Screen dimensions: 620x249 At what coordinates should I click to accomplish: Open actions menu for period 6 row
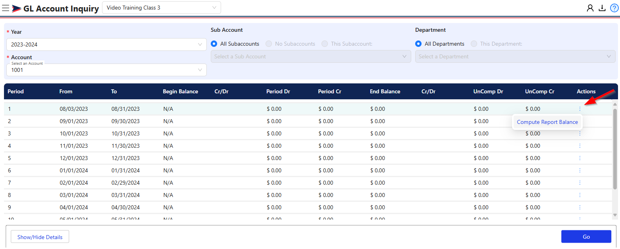point(580,170)
